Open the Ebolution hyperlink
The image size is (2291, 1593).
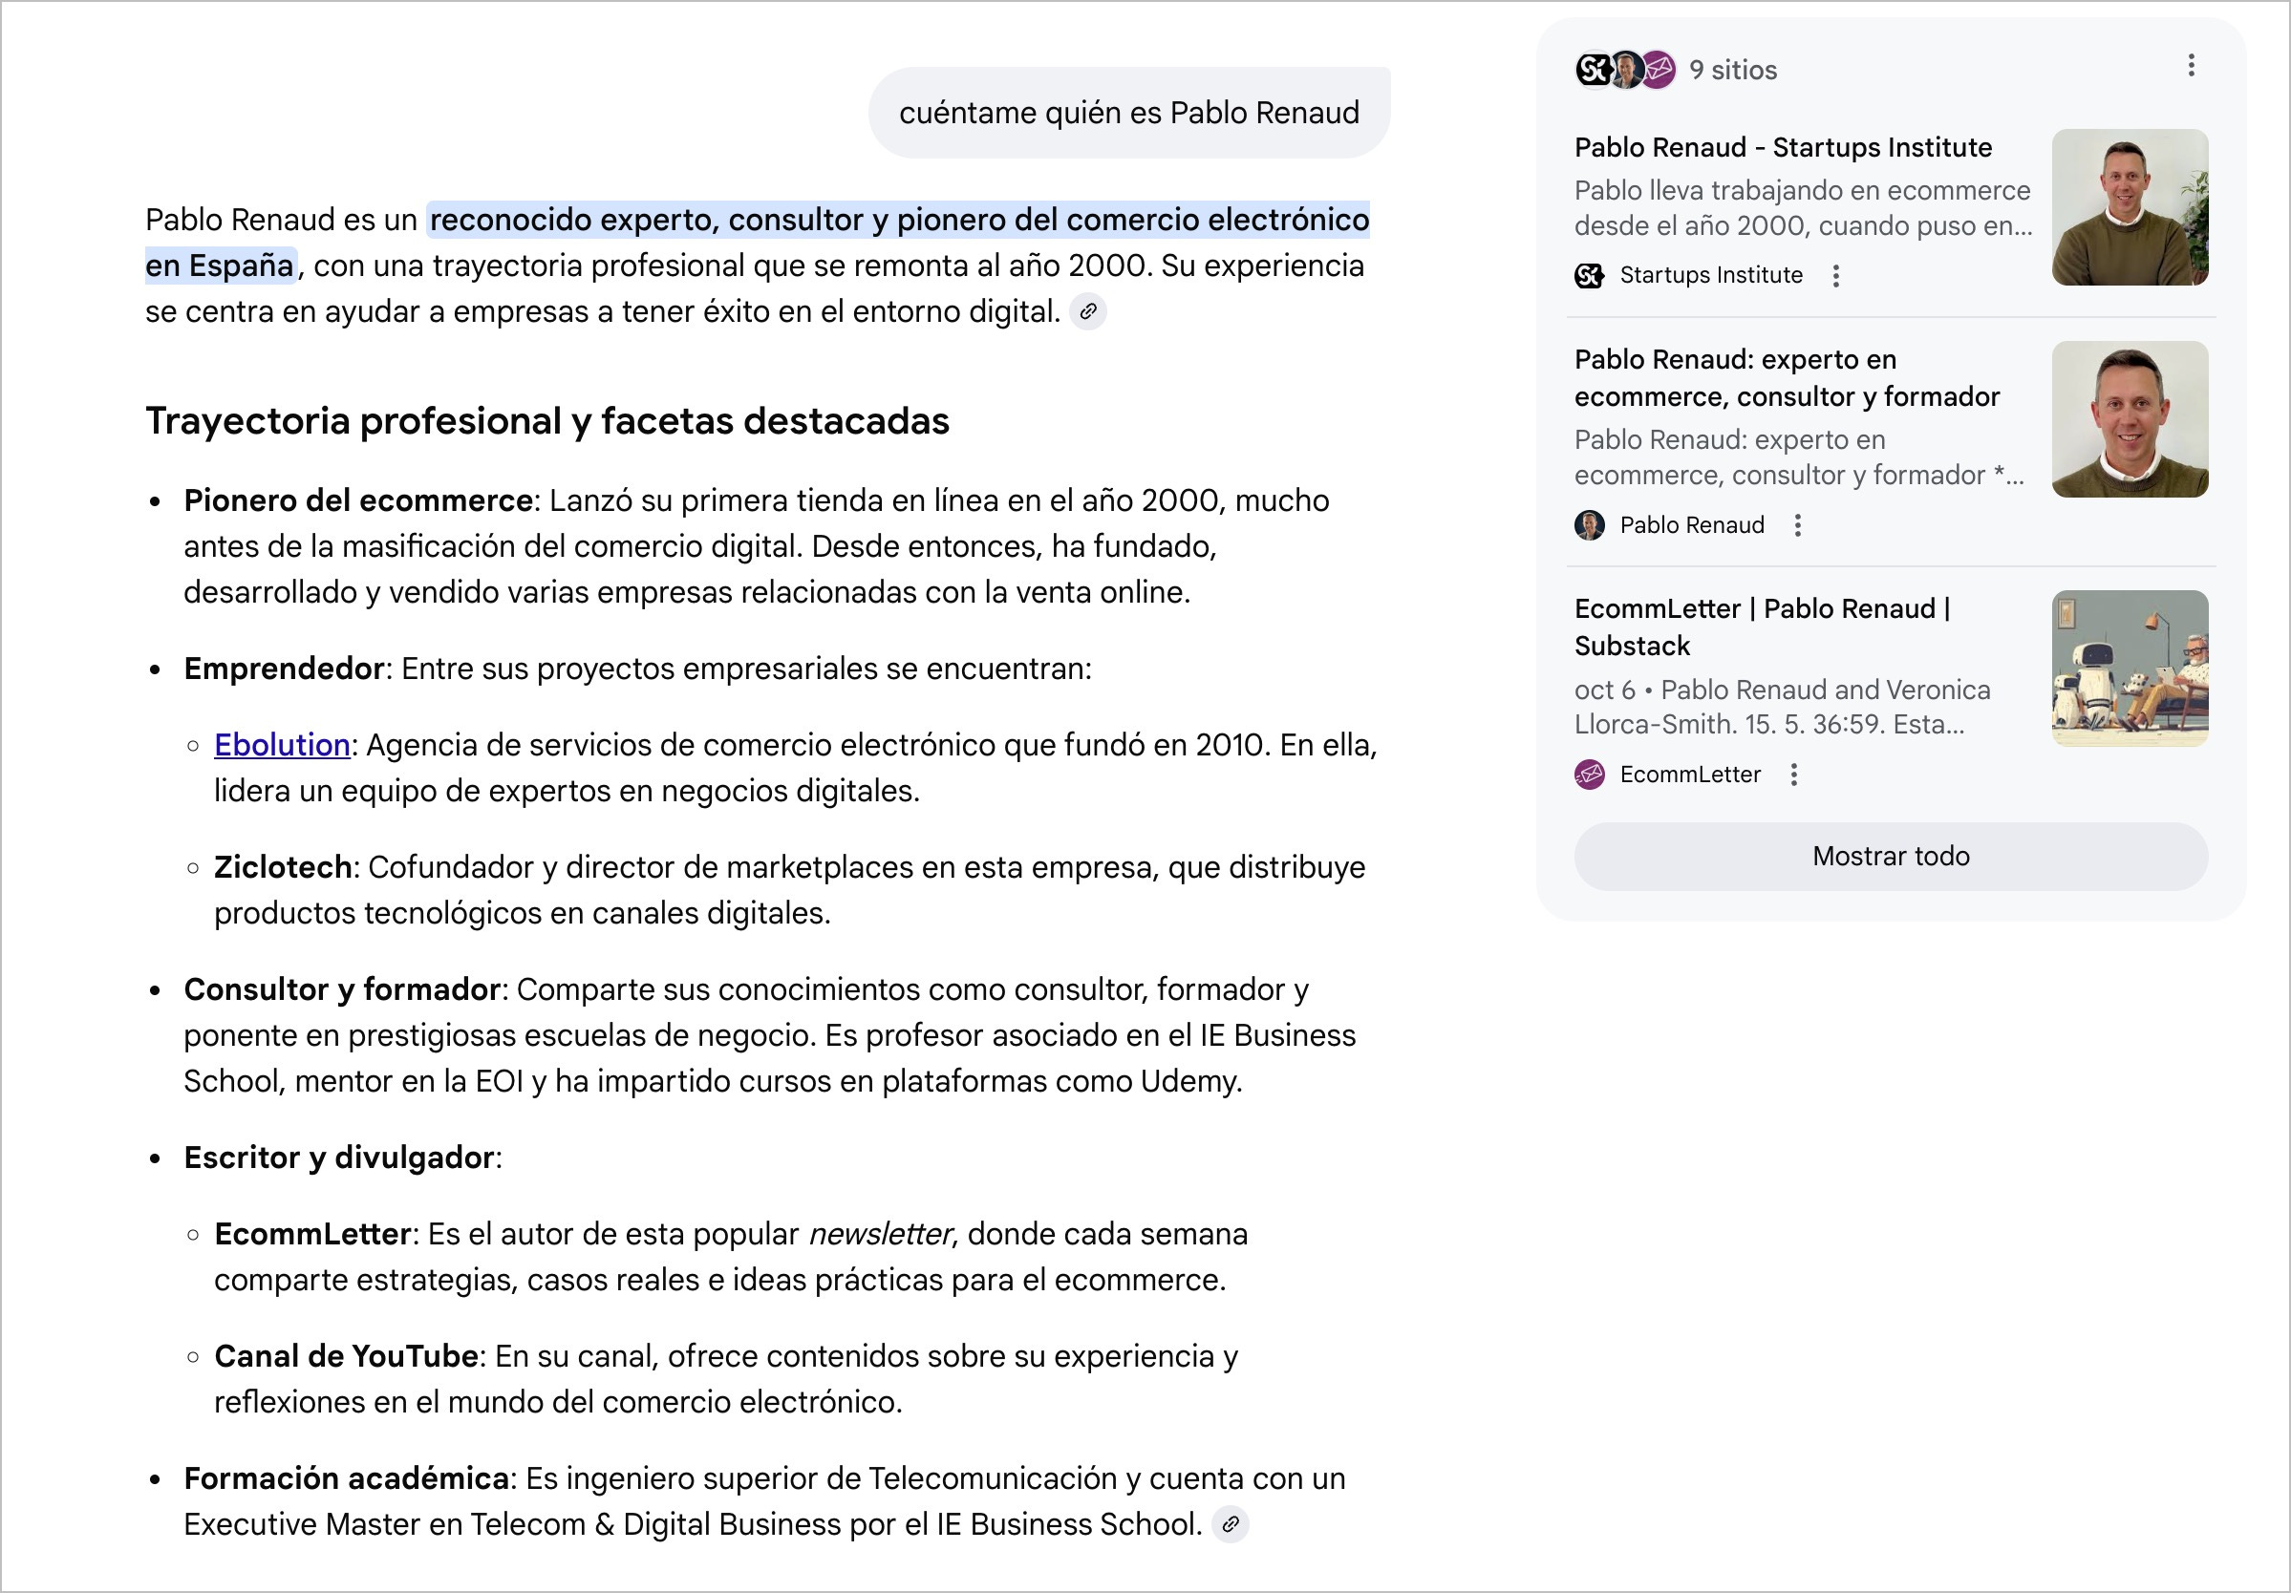(282, 745)
